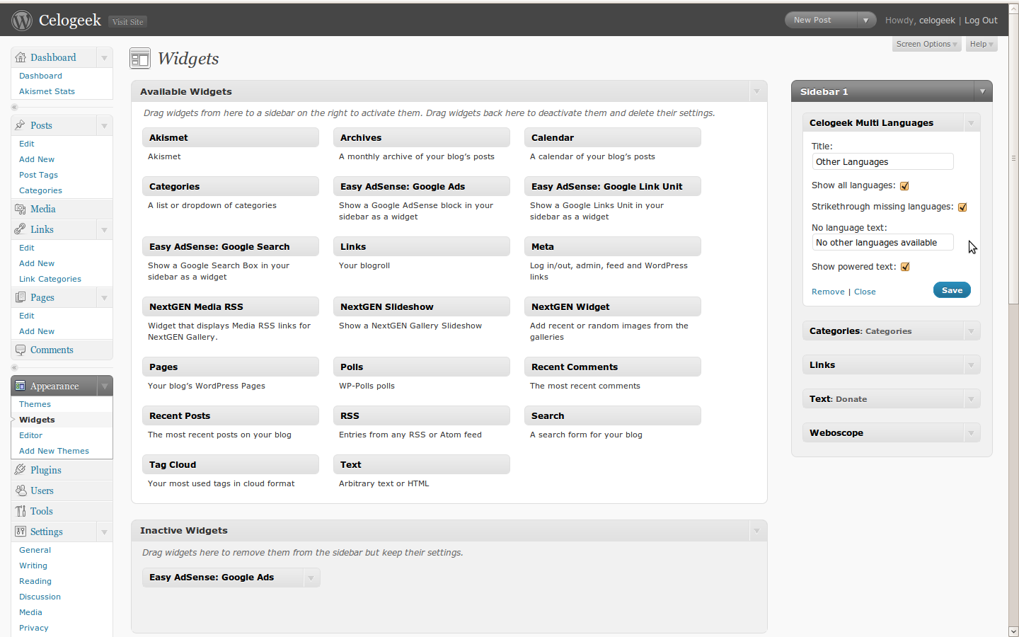Click the Comments speech bubble icon

(x=21, y=350)
